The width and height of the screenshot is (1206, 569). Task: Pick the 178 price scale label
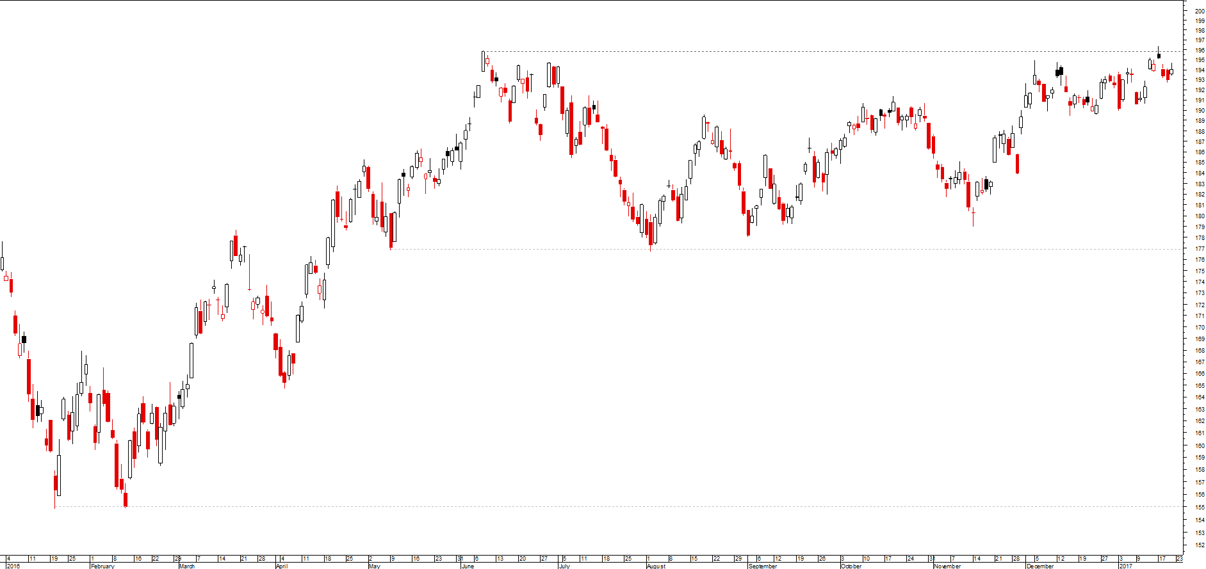(x=1199, y=237)
